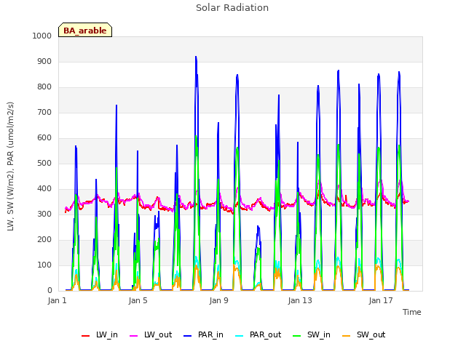Click the Solar Radiation chart title
Viewport: 466px width, 349px height.
coord(232,8)
